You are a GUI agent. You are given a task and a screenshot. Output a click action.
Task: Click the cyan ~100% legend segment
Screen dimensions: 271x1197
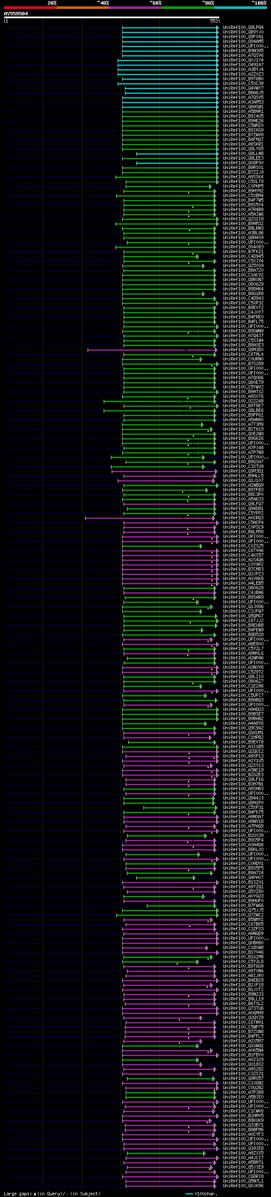[x=241, y=8]
